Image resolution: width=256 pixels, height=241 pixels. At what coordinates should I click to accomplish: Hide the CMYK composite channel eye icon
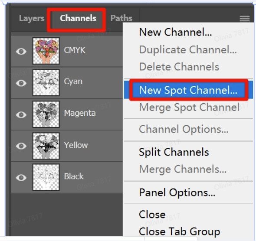coord(21,51)
